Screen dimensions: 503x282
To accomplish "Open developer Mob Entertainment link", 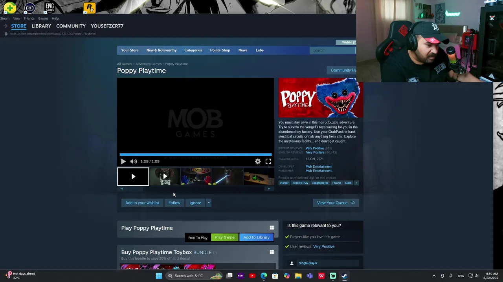I will (x=319, y=166).
